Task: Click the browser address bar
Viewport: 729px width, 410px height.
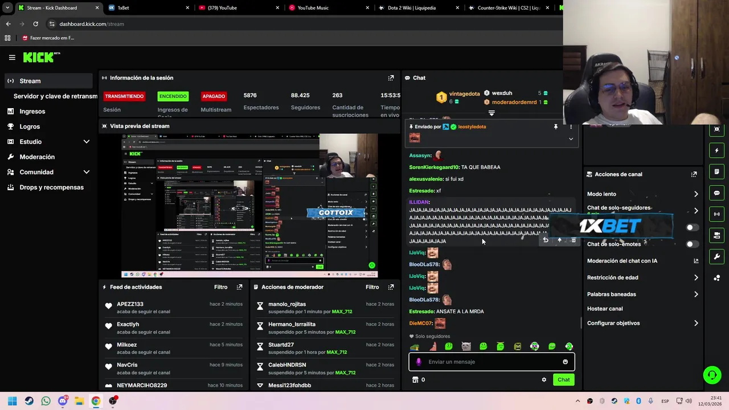Action: click(x=302, y=24)
